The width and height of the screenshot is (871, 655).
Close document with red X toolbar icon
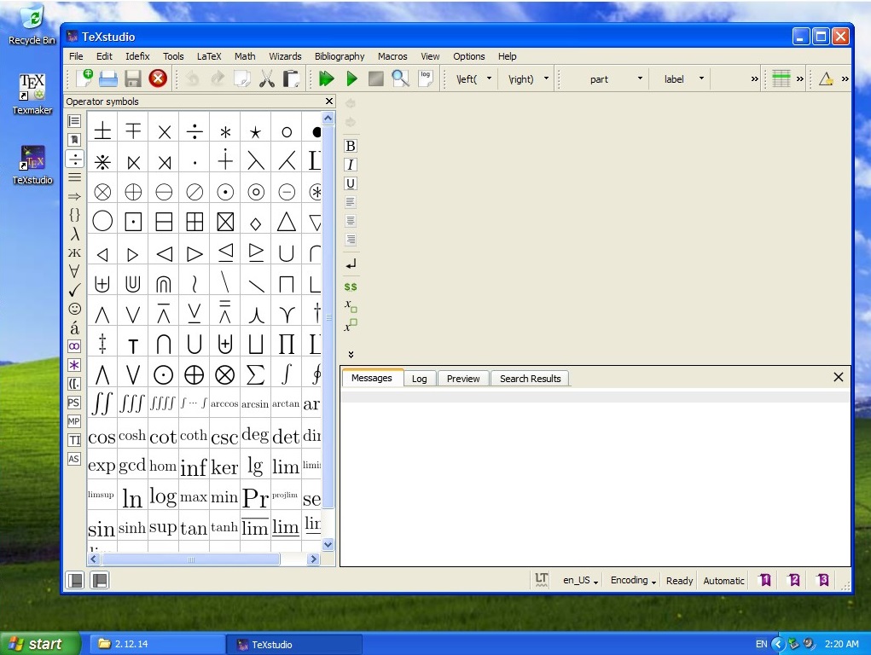coord(158,78)
